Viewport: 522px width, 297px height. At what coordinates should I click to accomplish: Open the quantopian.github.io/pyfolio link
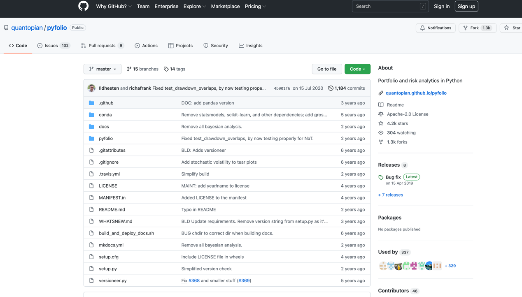tap(416, 93)
